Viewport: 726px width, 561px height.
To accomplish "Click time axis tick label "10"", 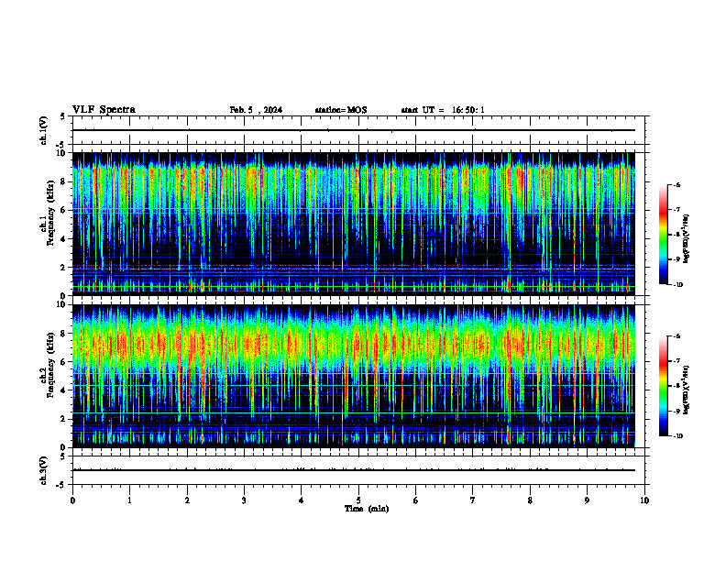I will pos(644,500).
